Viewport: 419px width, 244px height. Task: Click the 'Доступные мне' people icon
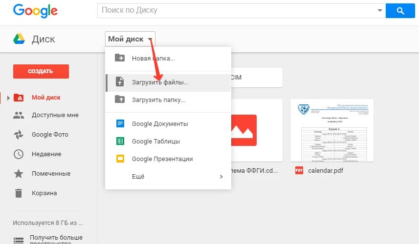point(19,115)
